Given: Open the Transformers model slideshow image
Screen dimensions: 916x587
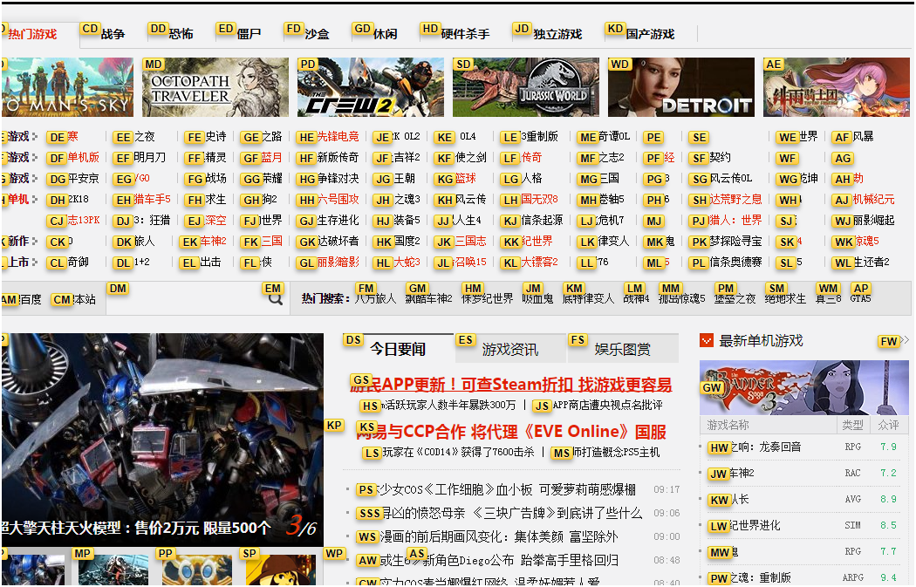Looking at the screenshot, I should click(162, 440).
